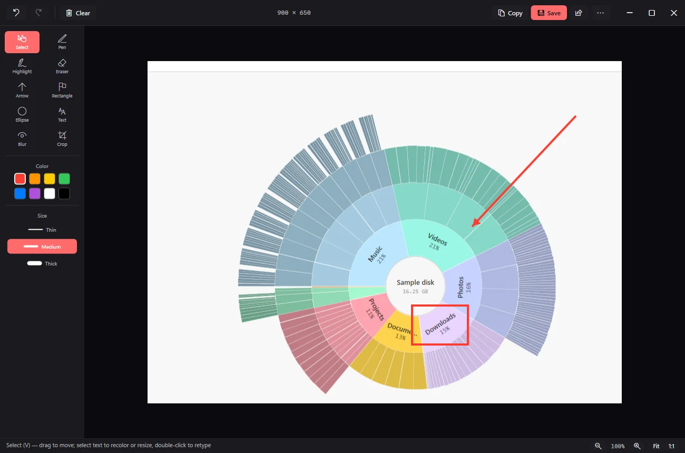Pick the green color swatch
Viewport: 685px width, 453px height.
(64, 179)
